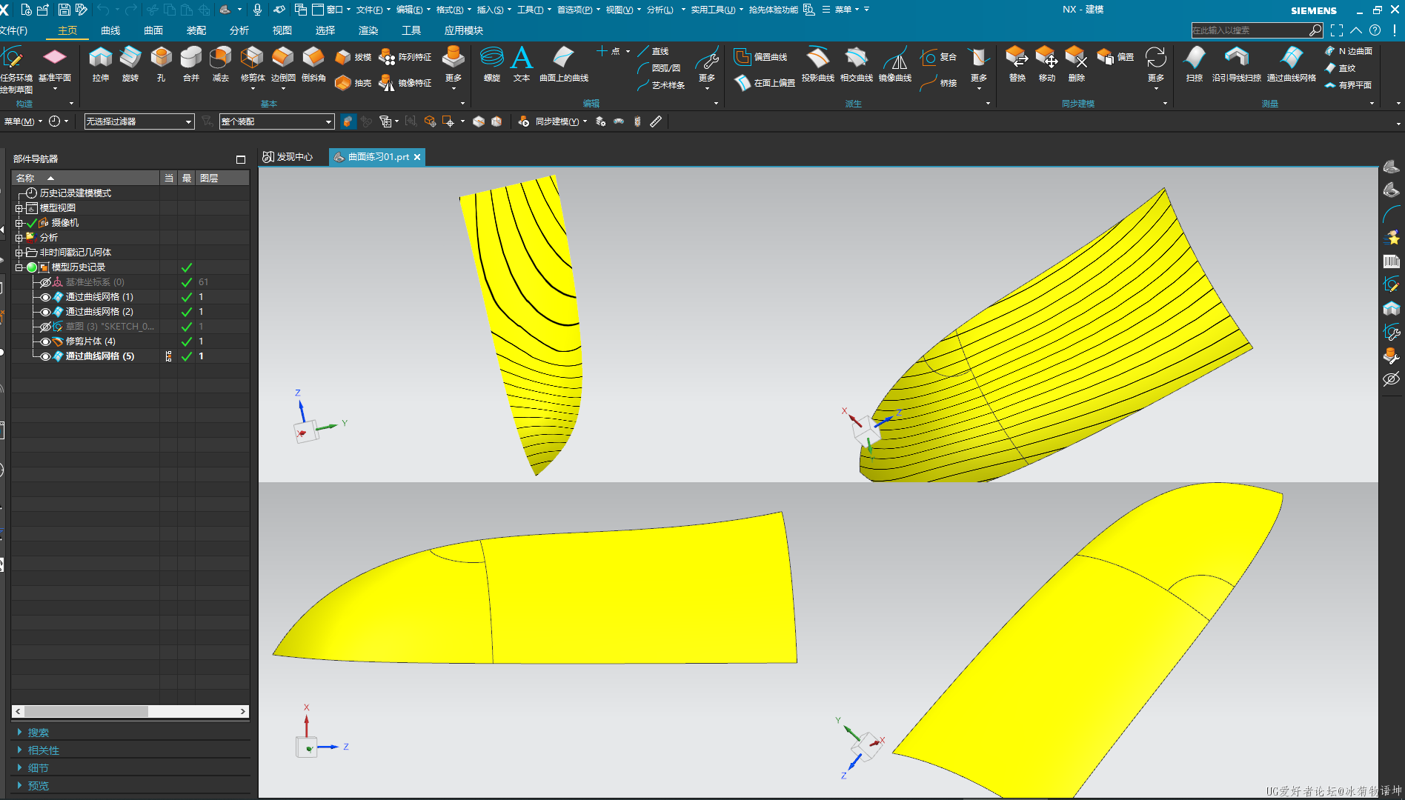
Task: Collapse the 模型历史记录 tree node
Action: pyautogui.click(x=19, y=267)
